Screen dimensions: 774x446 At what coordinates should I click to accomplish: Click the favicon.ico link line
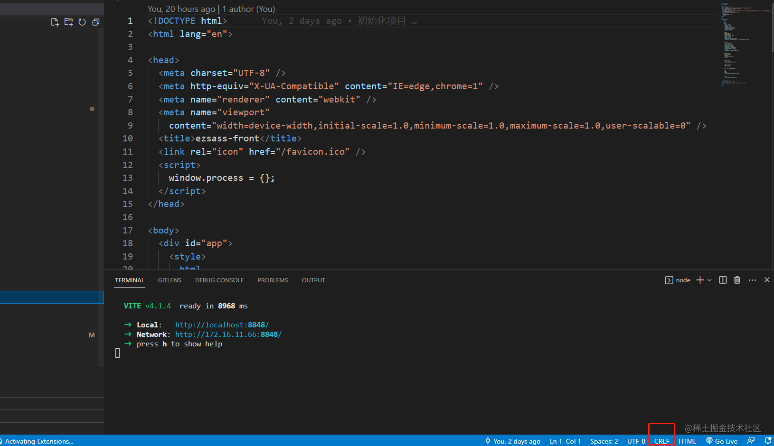tap(262, 151)
